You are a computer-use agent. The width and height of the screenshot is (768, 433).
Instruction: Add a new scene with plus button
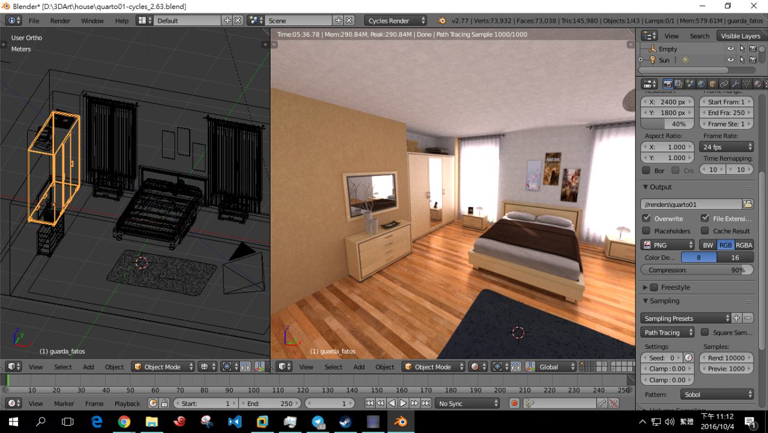[338, 20]
